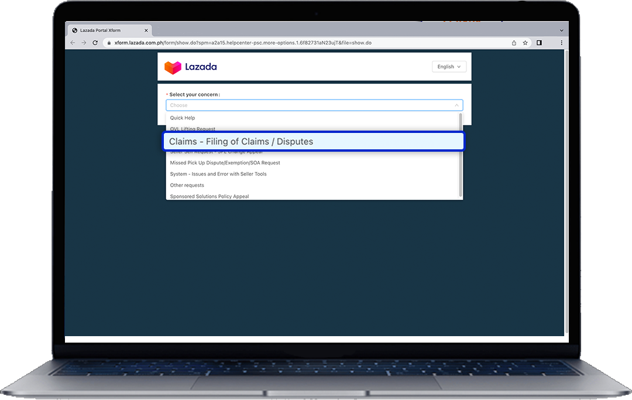Collapse the concern dropdown via its chevron
Screen dimensions: 632x400
(x=456, y=105)
